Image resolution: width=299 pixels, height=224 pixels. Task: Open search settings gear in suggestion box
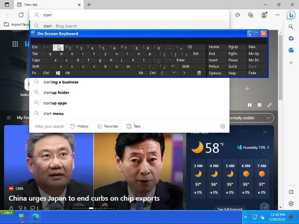coord(223,126)
